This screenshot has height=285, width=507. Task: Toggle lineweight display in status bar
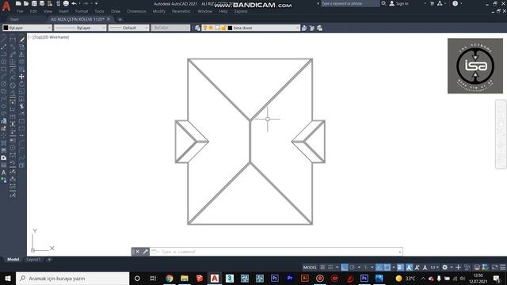tap(400, 268)
